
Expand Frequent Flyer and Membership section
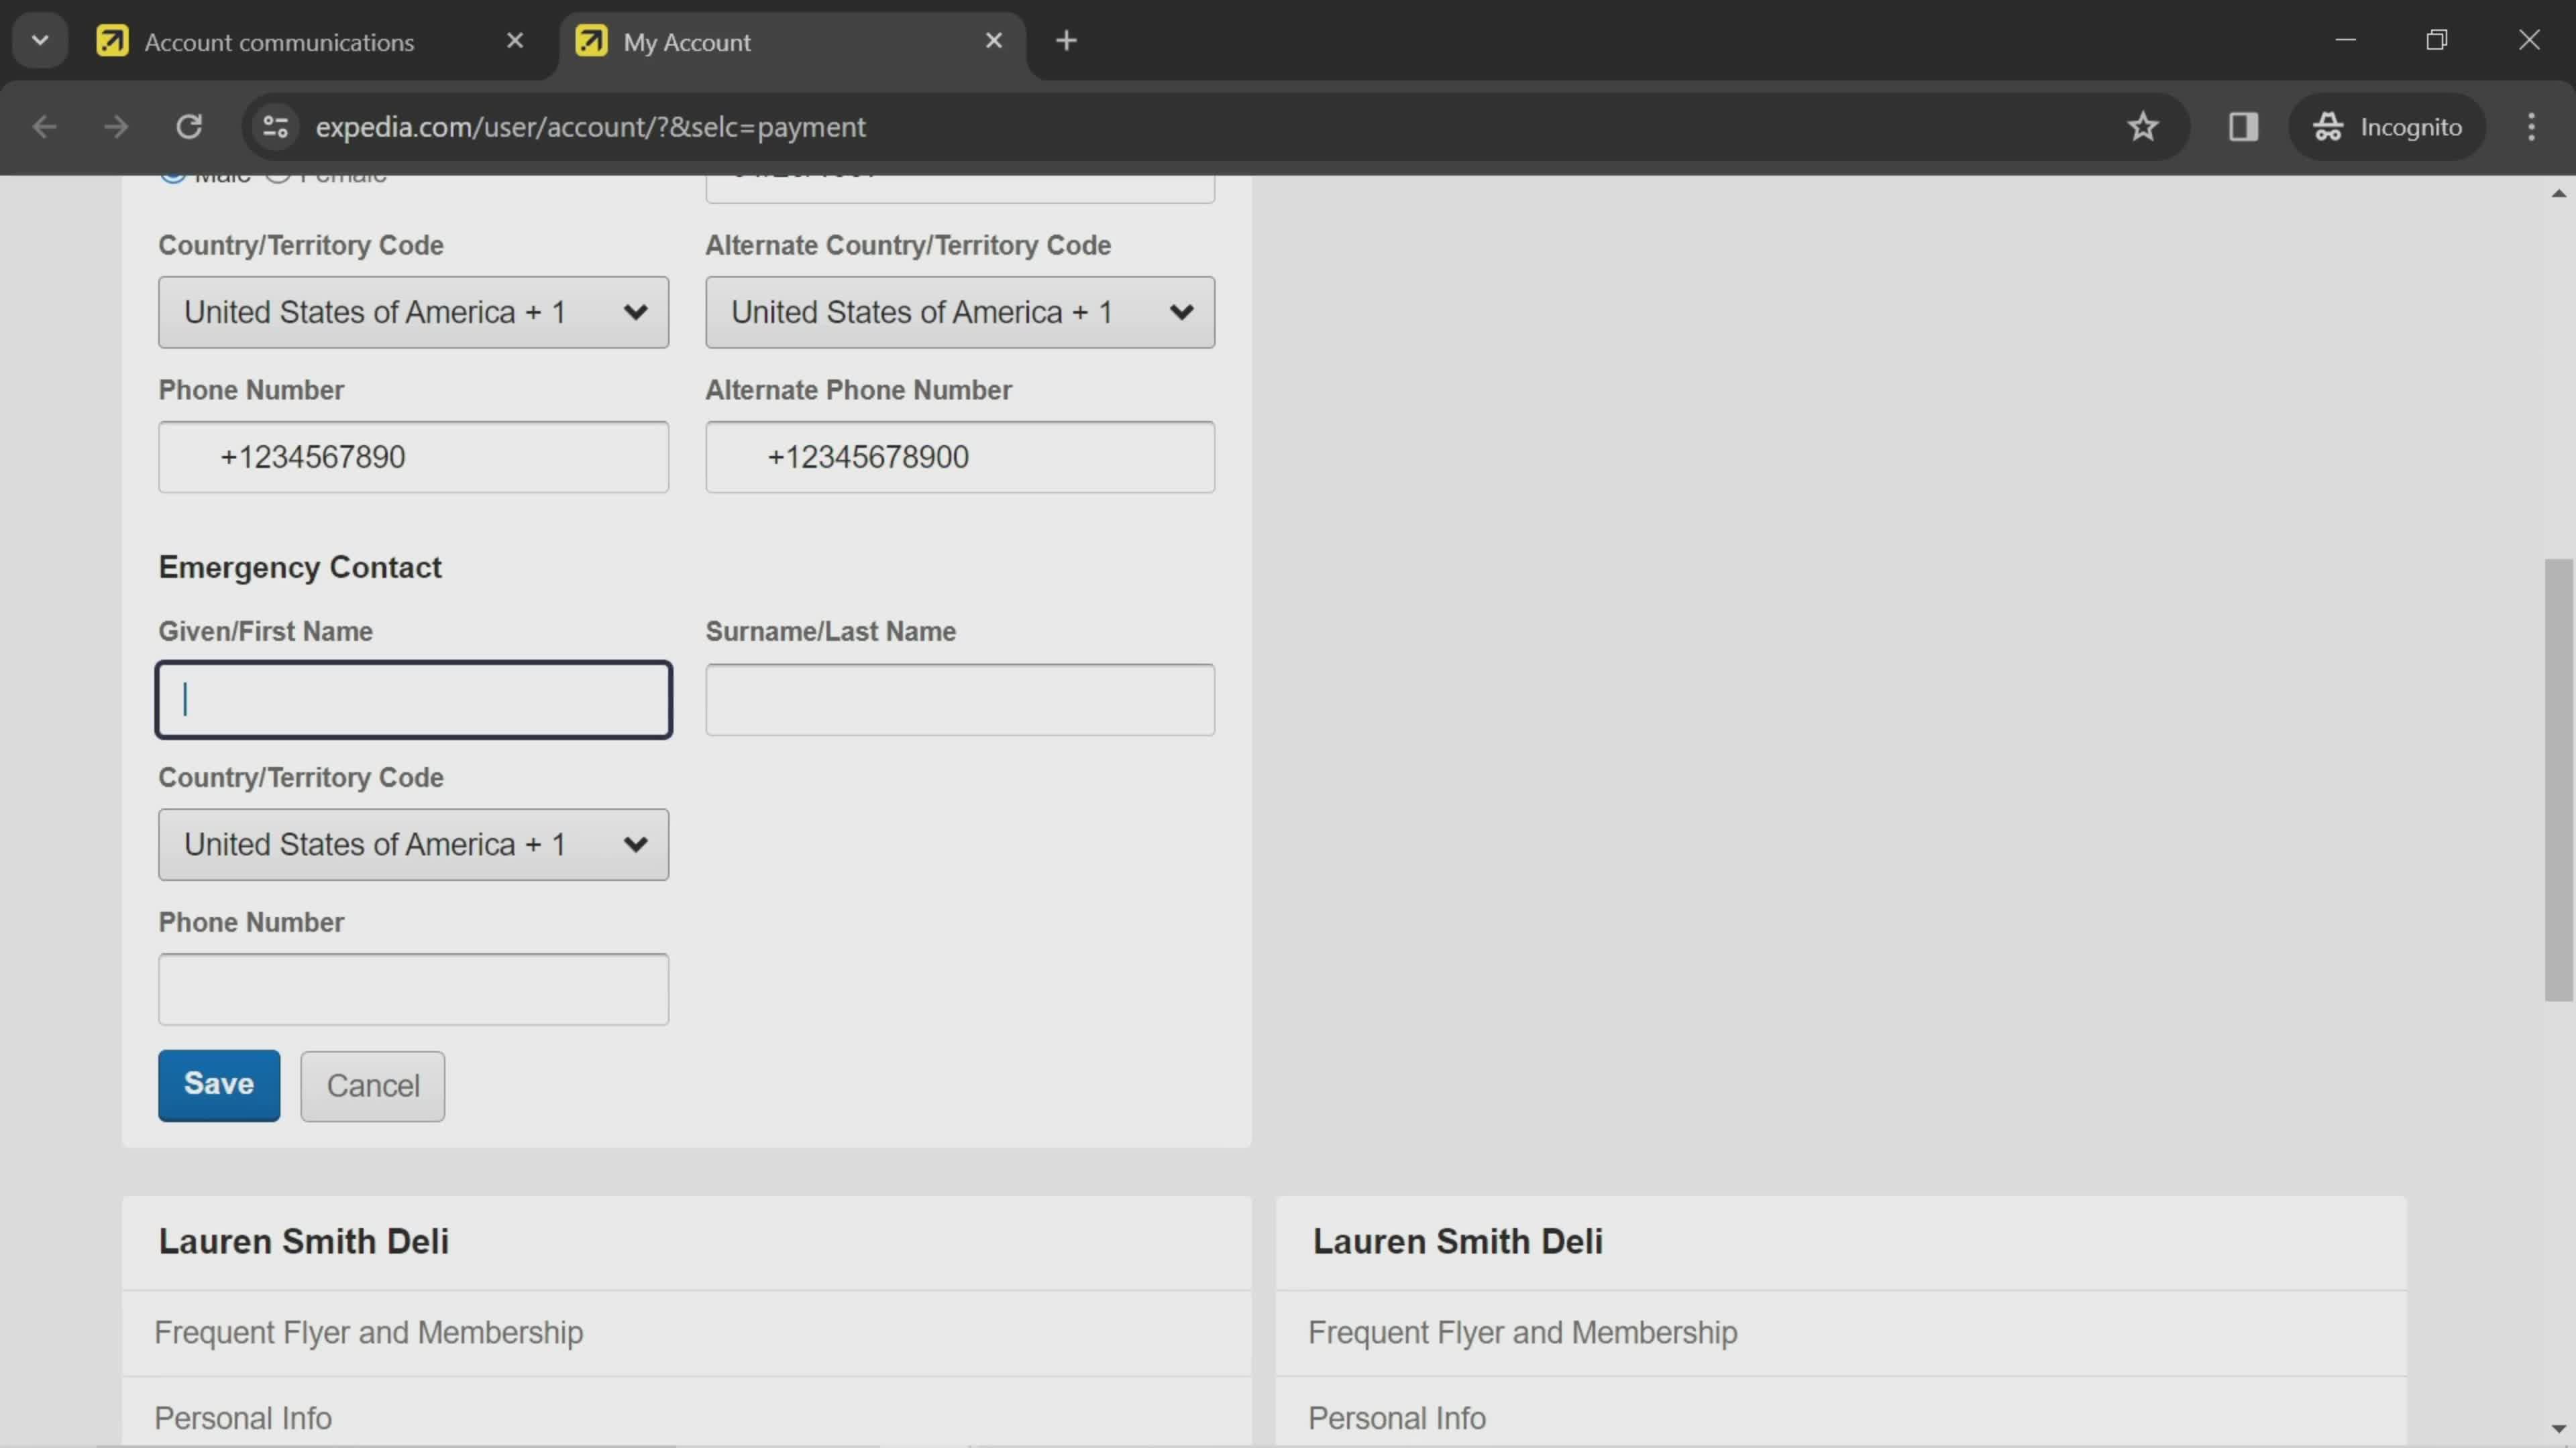[368, 1331]
